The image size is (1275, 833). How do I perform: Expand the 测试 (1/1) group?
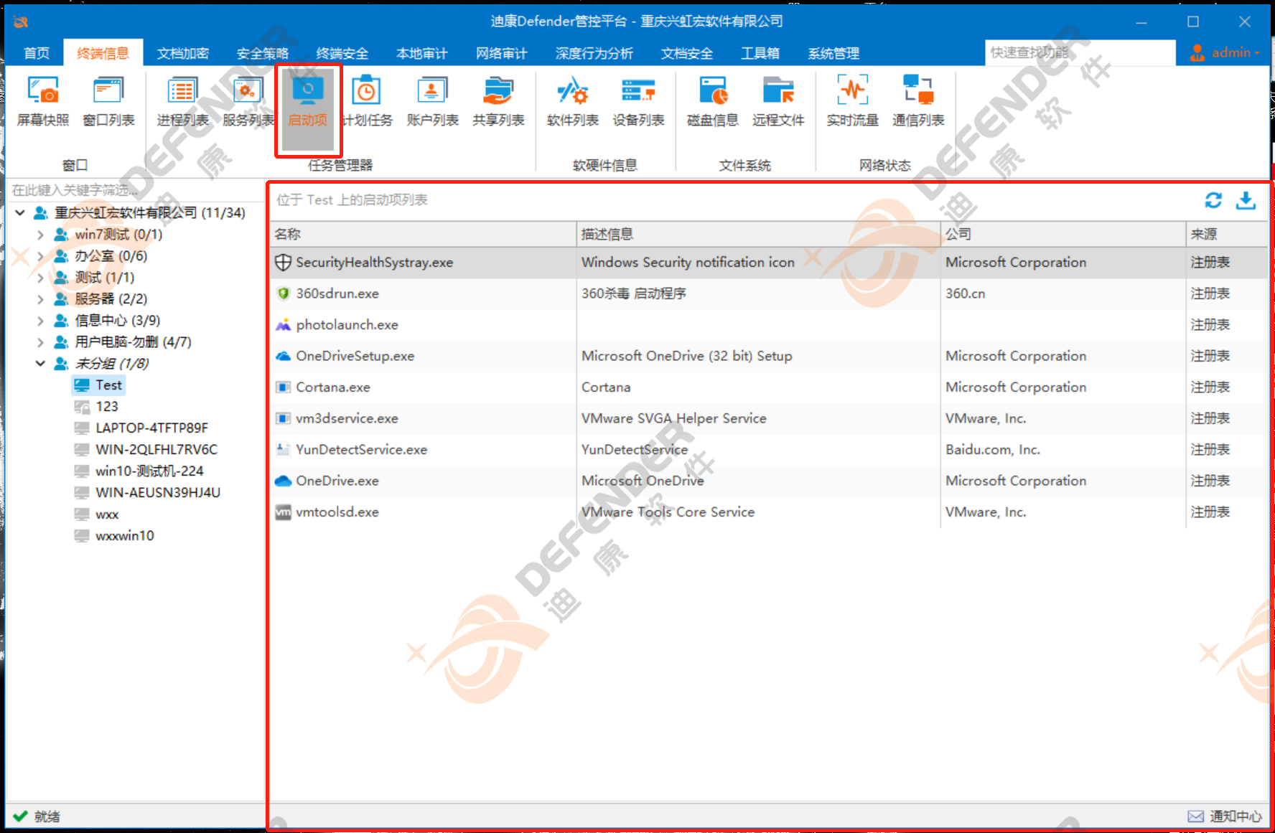pos(40,278)
